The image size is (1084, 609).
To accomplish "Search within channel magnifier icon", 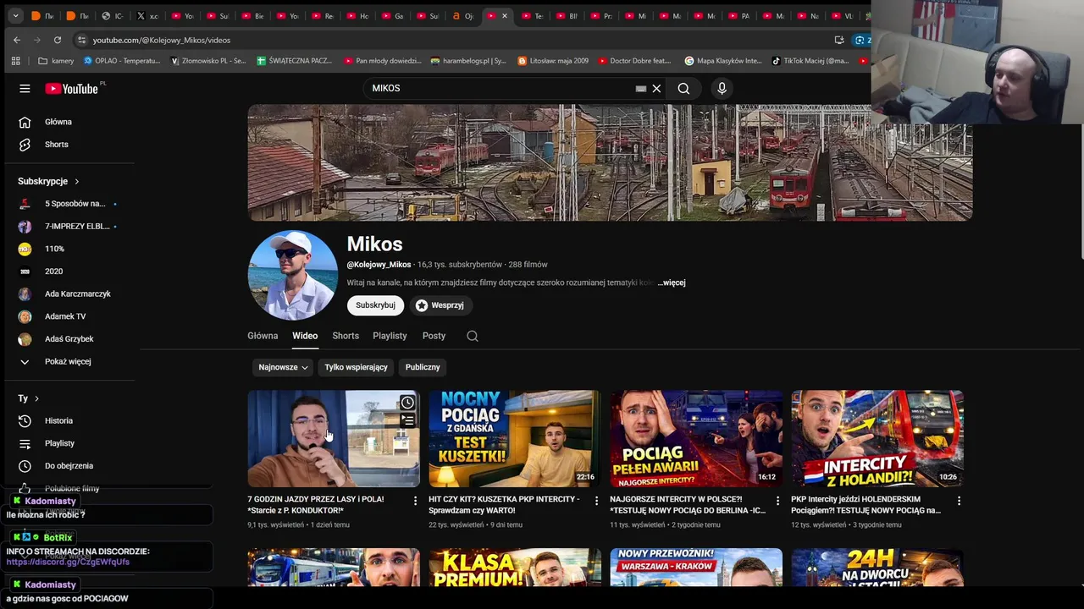I will 473,336.
